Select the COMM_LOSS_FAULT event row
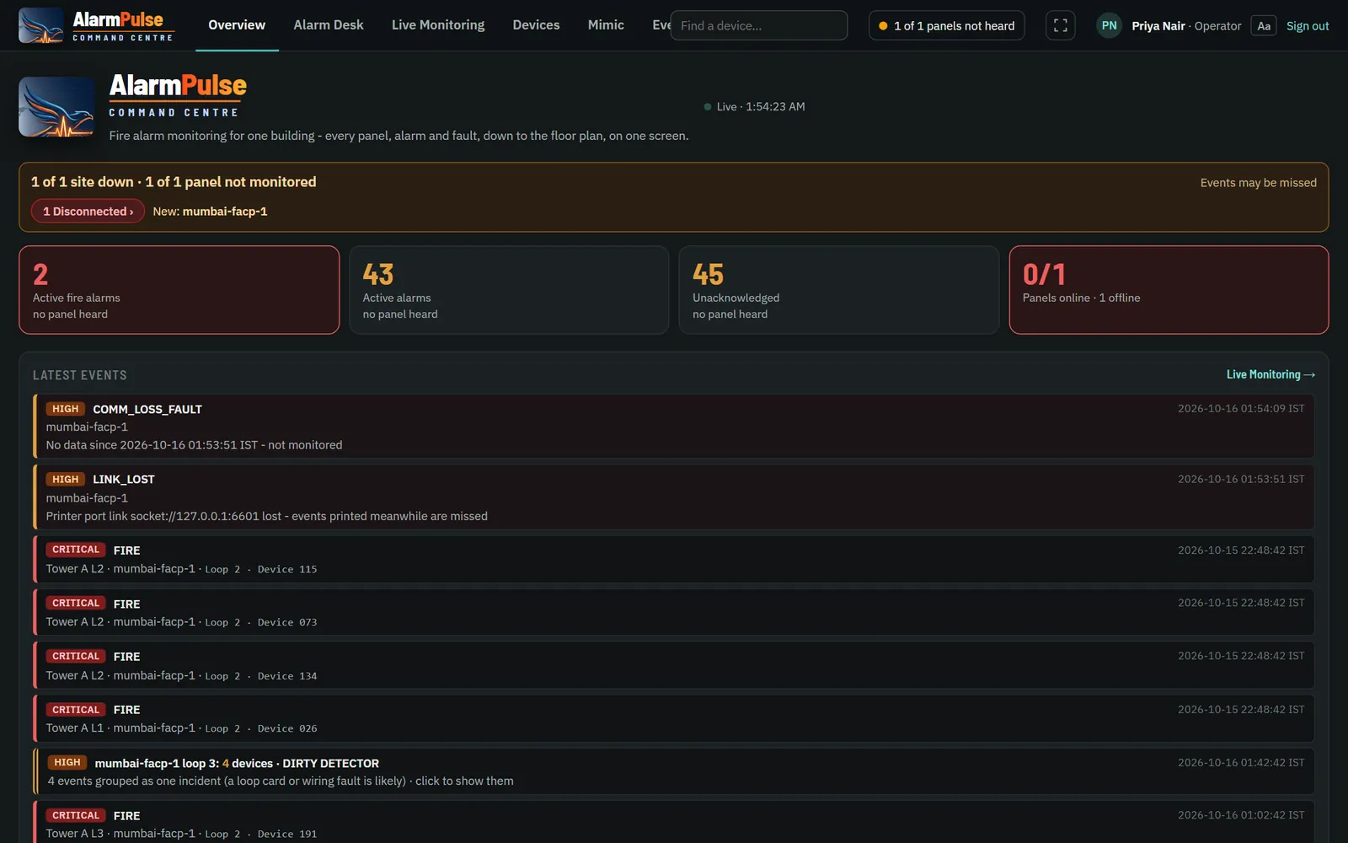Image resolution: width=1348 pixels, height=843 pixels. click(x=674, y=427)
